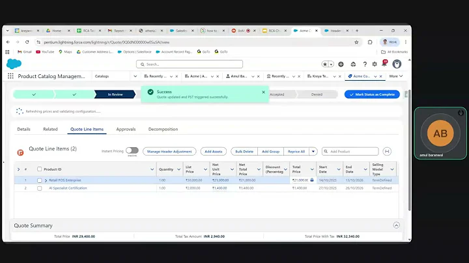
Task: Open the Reprice All dropdown arrow
Action: 313,151
